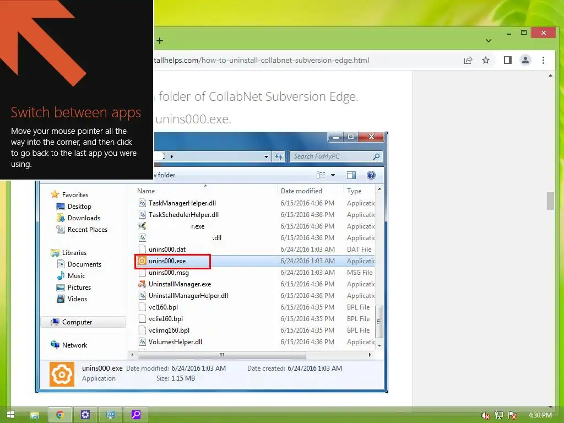Open the Action Center flag tray icon
The height and width of the screenshot is (423, 564).
(x=512, y=415)
